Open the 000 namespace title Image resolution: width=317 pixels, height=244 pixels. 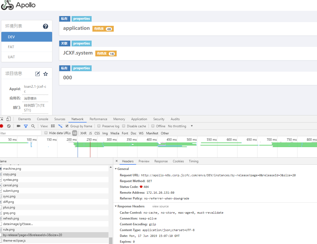[67, 78]
